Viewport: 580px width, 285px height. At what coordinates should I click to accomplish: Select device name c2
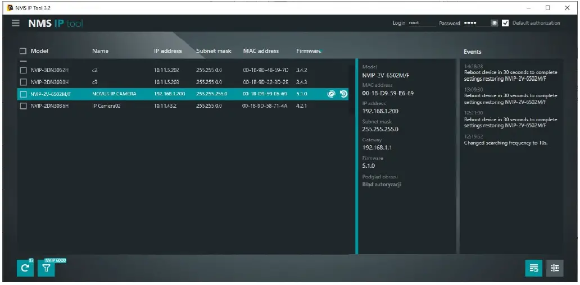pos(94,70)
